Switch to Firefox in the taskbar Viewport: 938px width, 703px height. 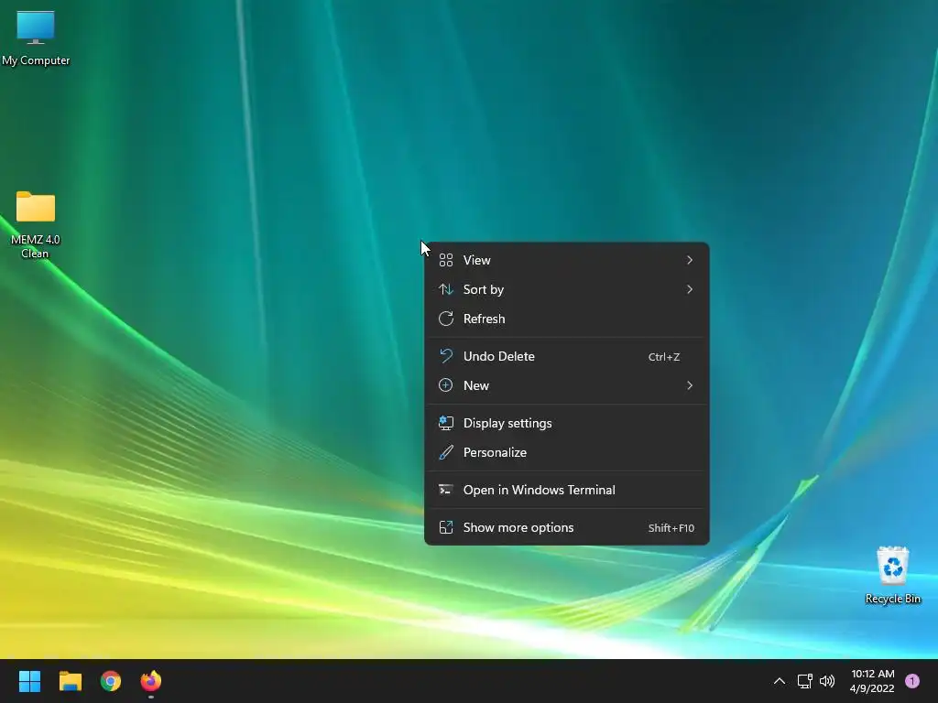pos(151,681)
